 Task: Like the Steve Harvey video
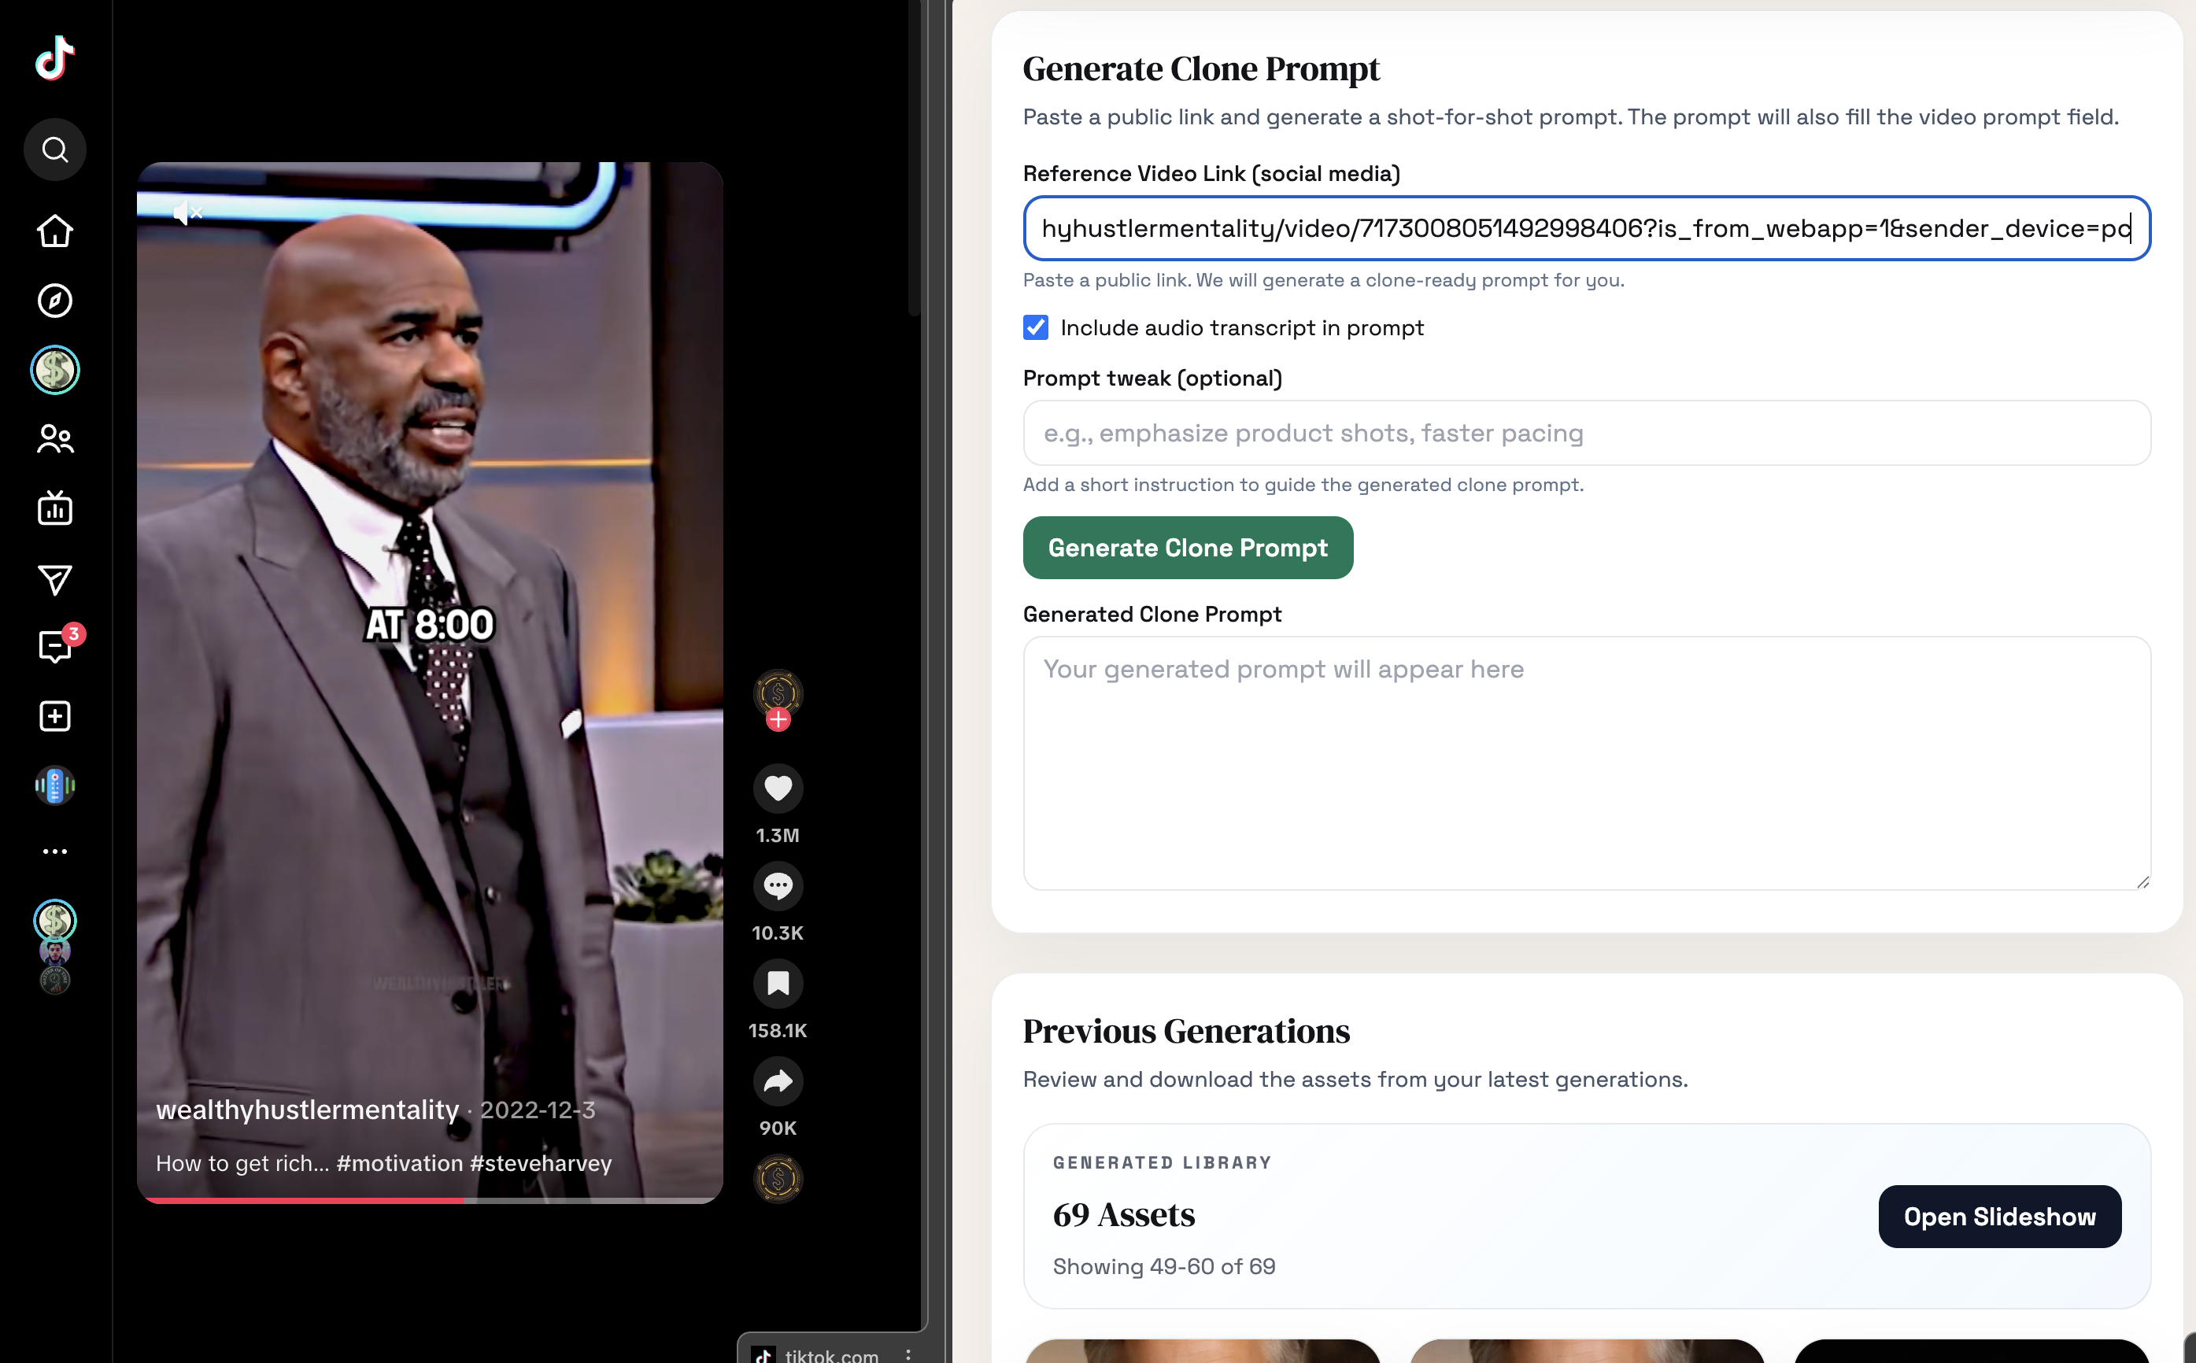point(777,788)
